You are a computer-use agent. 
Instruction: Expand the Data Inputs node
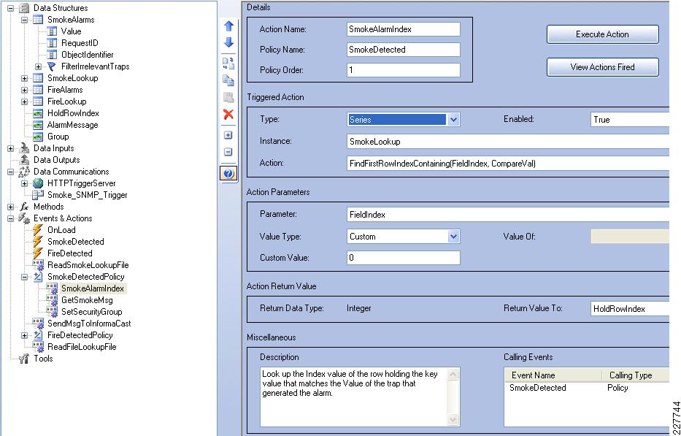[x=10, y=148]
